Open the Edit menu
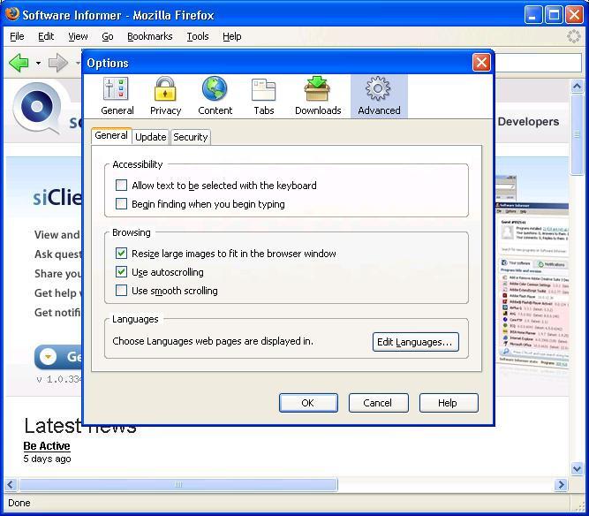This screenshot has width=589, height=516. pyautogui.click(x=46, y=36)
